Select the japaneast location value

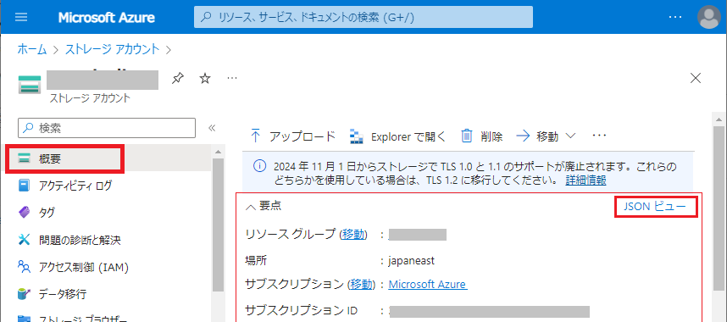click(x=411, y=261)
